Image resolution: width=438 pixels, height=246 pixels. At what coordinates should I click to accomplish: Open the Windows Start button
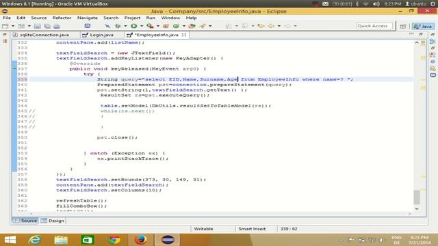point(10,240)
